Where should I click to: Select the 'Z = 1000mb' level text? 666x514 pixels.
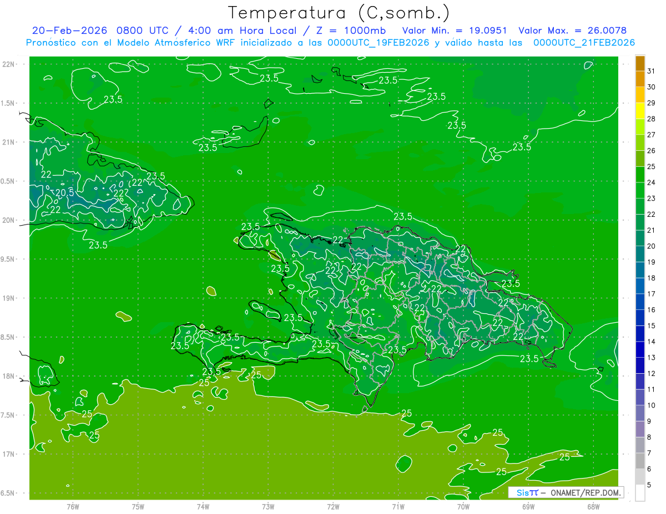tap(351, 30)
